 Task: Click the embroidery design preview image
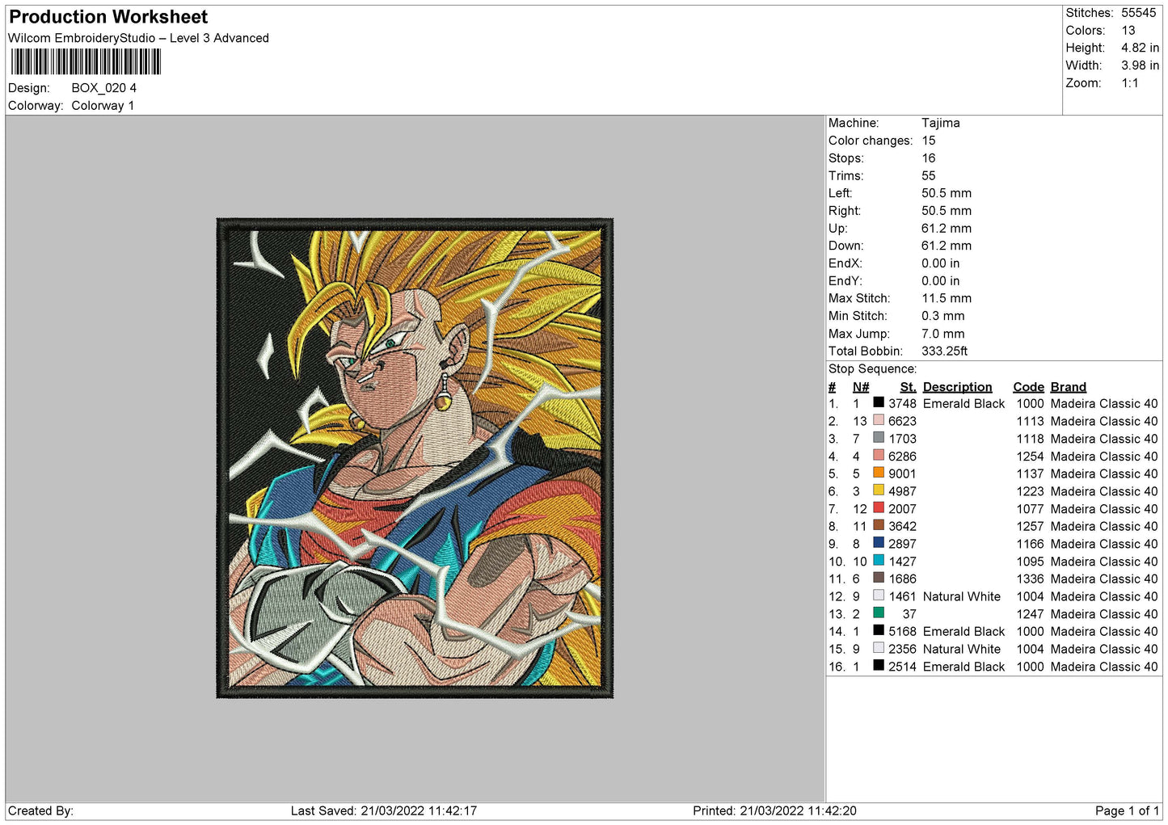tap(415, 458)
